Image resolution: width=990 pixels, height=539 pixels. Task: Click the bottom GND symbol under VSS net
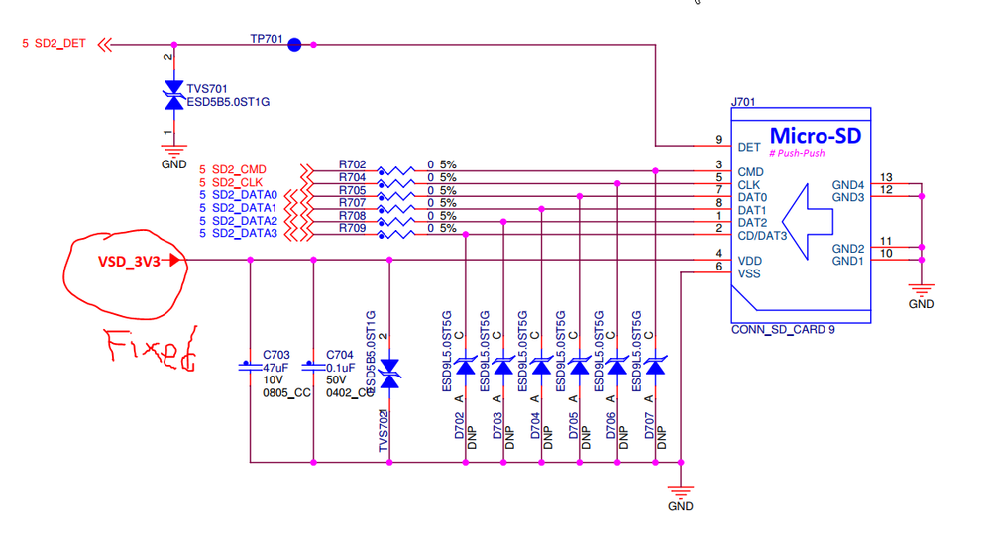pyautogui.click(x=681, y=492)
